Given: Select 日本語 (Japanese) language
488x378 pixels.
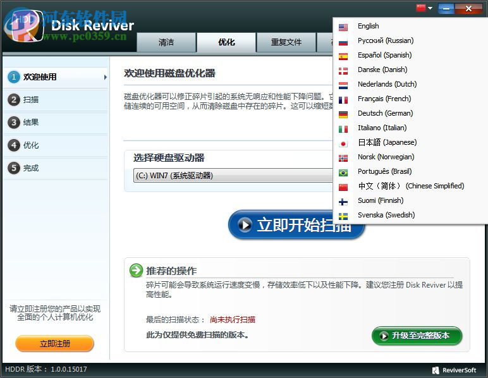Looking at the screenshot, I should (x=387, y=142).
